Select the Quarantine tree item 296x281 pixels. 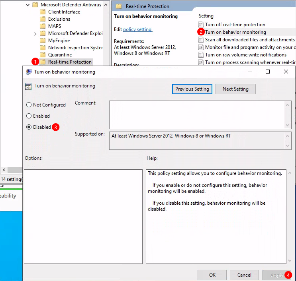[60, 55]
